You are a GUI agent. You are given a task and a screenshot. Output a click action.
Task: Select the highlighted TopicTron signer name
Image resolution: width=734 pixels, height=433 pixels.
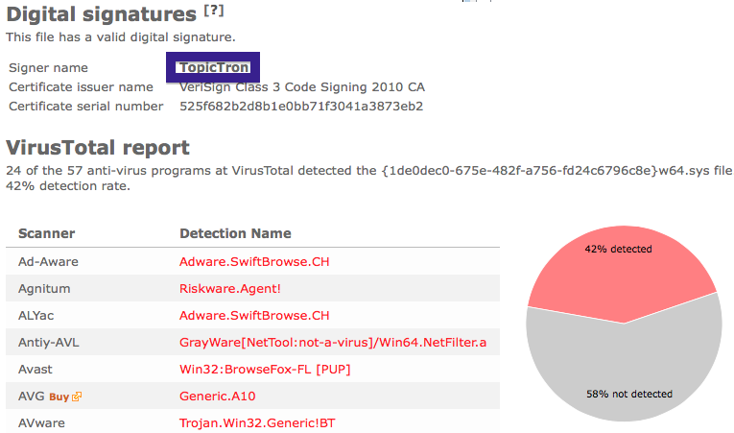pos(213,67)
